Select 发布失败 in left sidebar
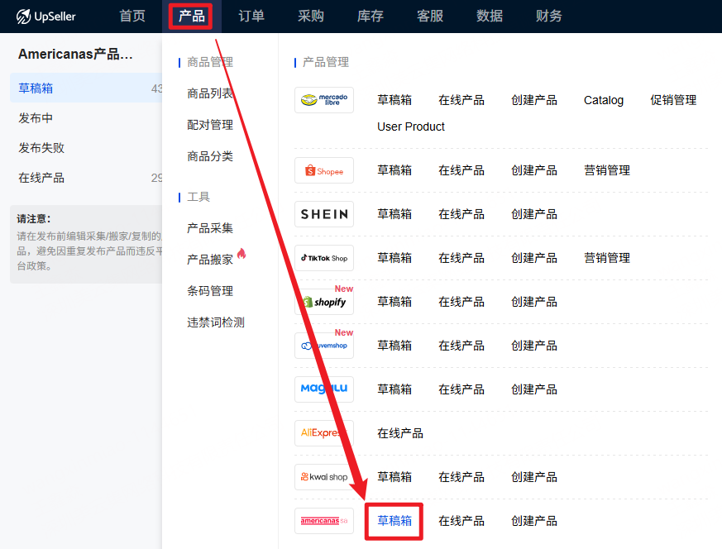Viewport: 722px width, 549px height. click(x=41, y=148)
